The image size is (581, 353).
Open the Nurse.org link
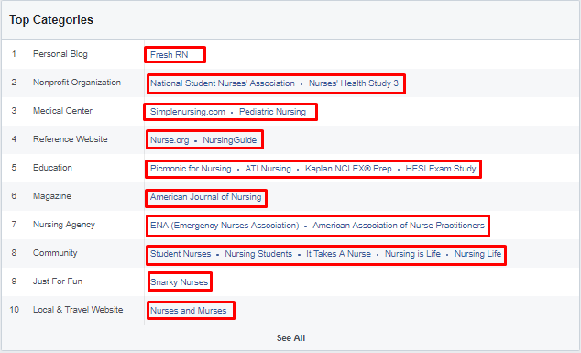[x=170, y=140]
